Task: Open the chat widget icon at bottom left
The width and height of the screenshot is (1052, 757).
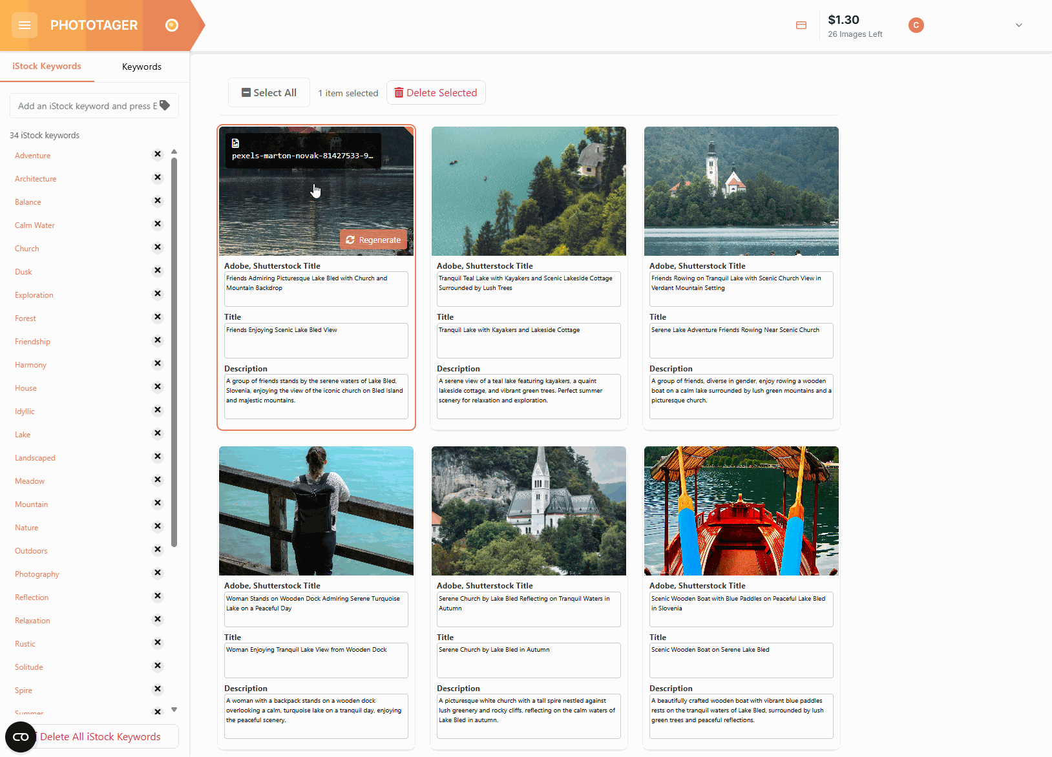Action: click(x=21, y=737)
